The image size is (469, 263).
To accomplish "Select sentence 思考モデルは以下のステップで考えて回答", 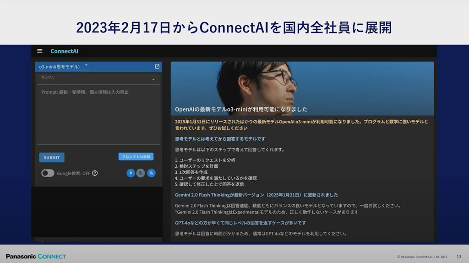I will [x=230, y=150].
